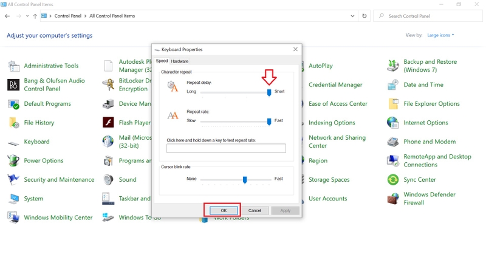Open the Network and Sharing Center link

[337, 142]
